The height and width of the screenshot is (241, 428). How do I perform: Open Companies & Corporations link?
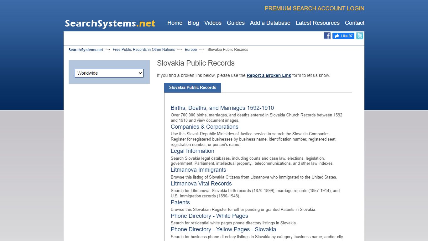click(x=205, y=127)
